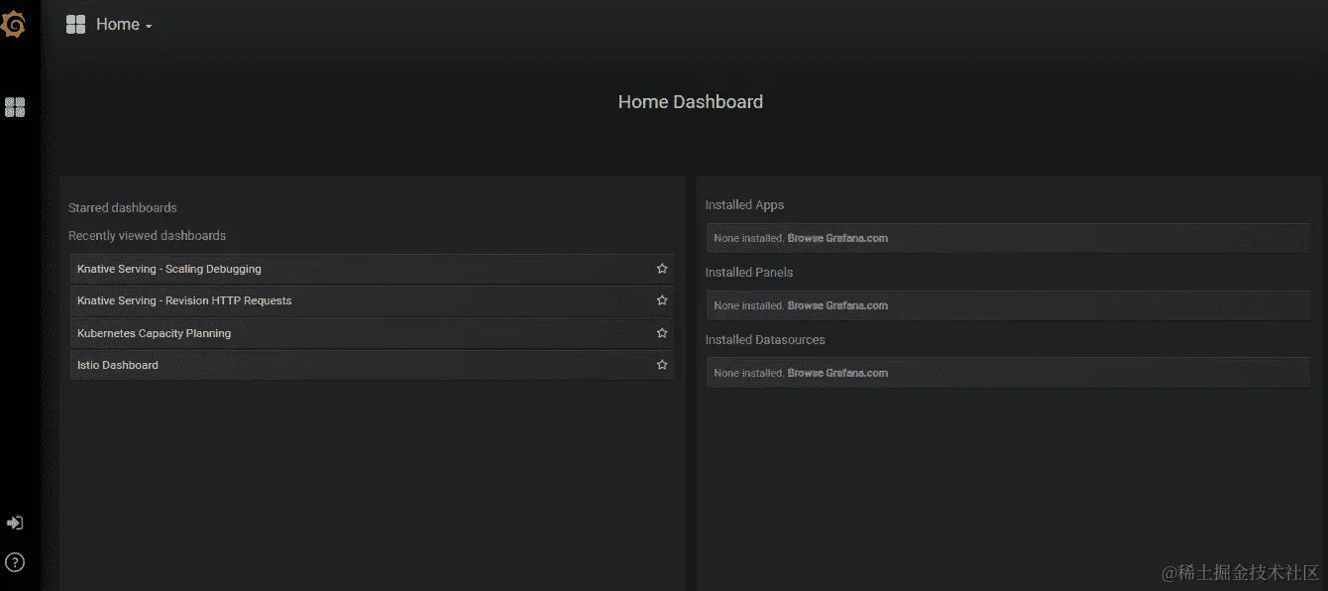Select the Starred dashboards section heading
The image size is (1328, 591).
click(x=122, y=207)
